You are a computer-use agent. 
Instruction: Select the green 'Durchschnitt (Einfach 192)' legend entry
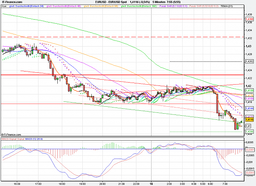[x=139, y=6]
